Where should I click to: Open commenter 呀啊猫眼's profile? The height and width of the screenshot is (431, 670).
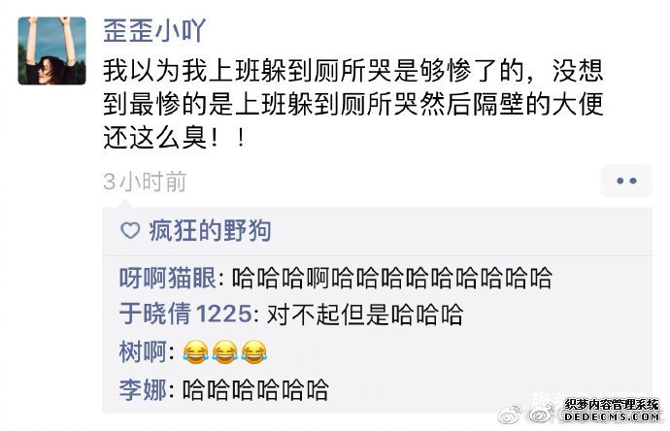[167, 278]
